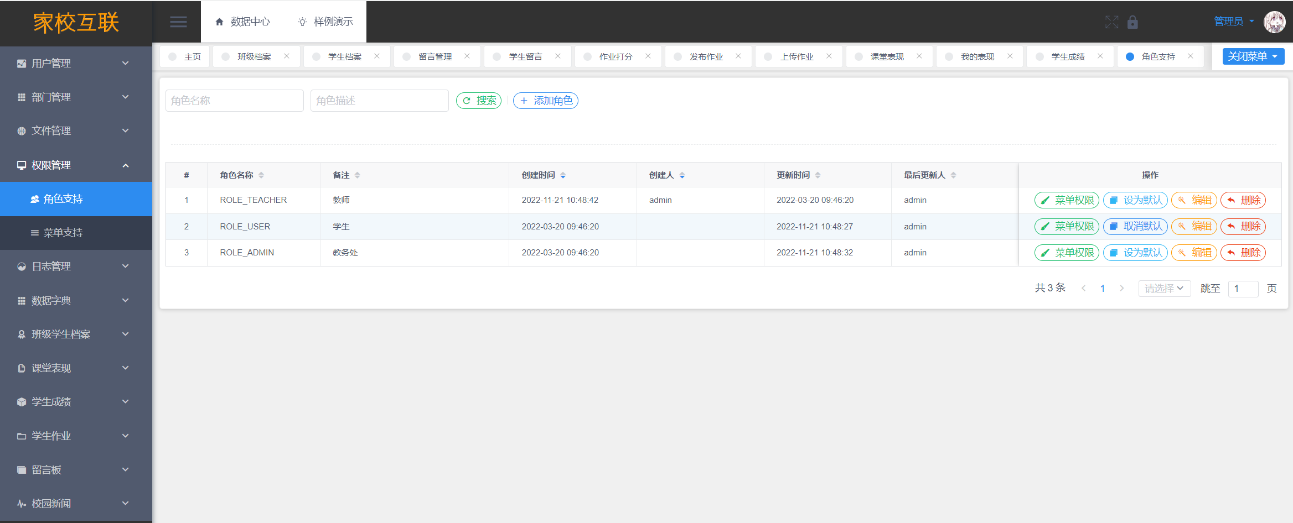Set ROLE_ADMIN as default role

pyautogui.click(x=1135, y=253)
